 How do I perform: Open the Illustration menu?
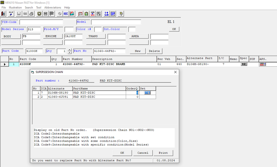pos(15,7)
